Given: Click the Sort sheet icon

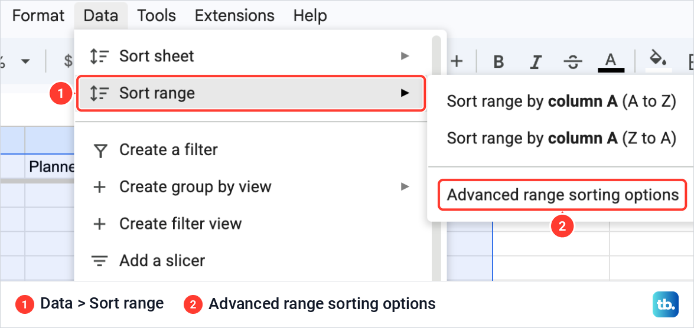Looking at the screenshot, I should [x=100, y=56].
